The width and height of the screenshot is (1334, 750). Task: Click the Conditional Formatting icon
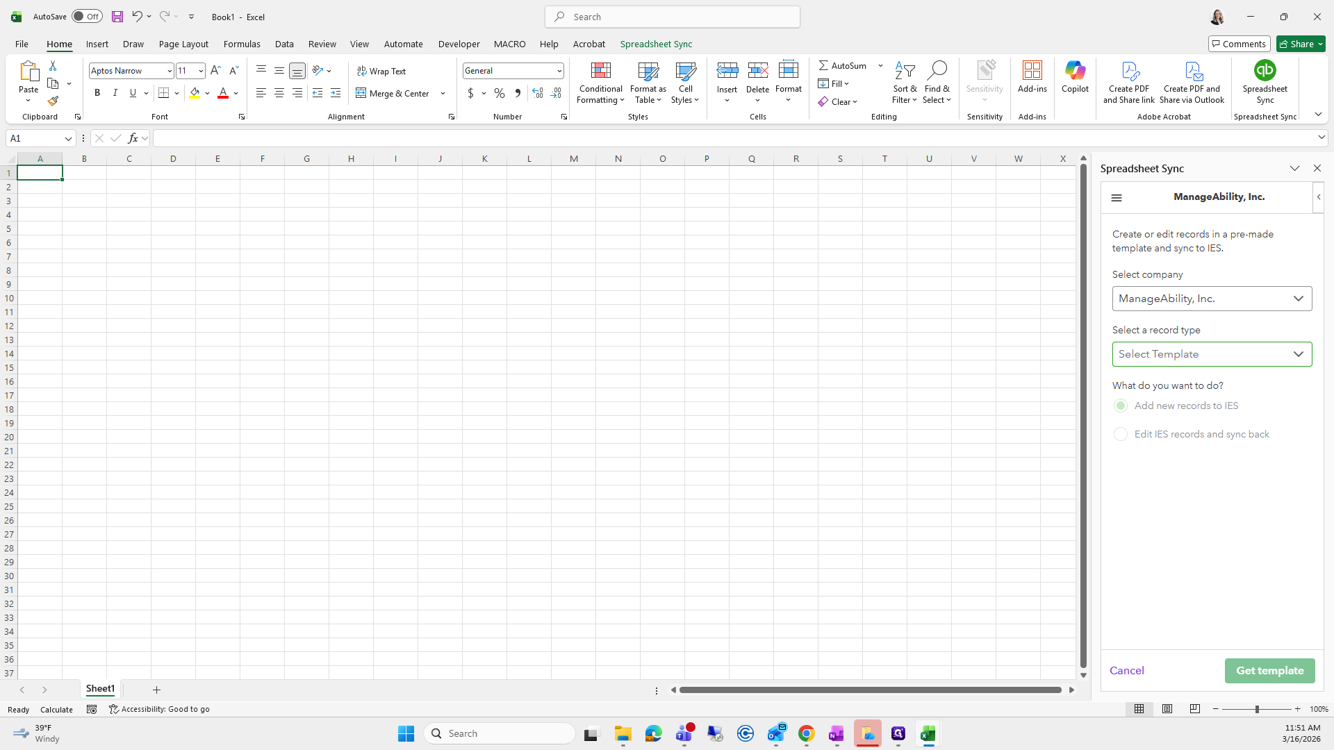click(x=600, y=71)
